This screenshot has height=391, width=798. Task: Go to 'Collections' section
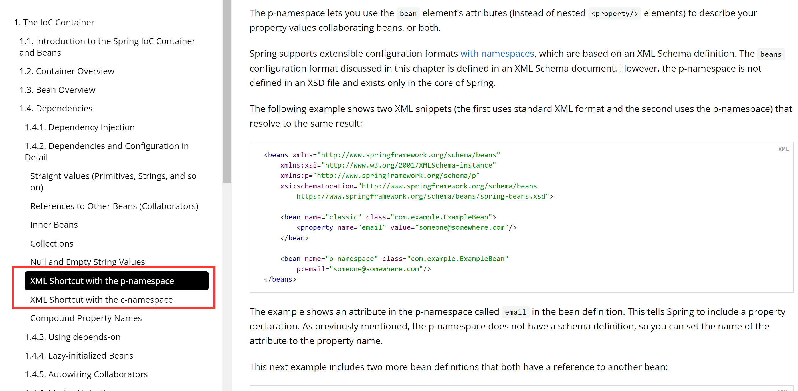pyautogui.click(x=52, y=243)
